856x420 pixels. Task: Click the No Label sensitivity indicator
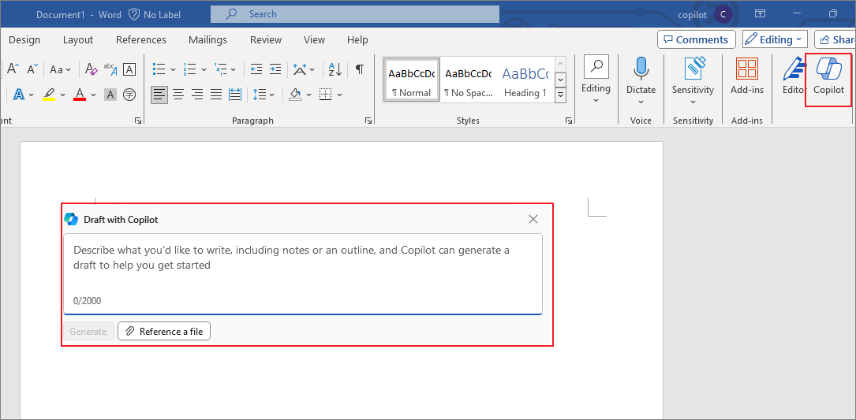point(155,14)
